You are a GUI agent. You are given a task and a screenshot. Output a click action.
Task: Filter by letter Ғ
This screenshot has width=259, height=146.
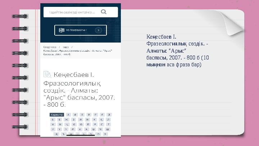coord(102,115)
